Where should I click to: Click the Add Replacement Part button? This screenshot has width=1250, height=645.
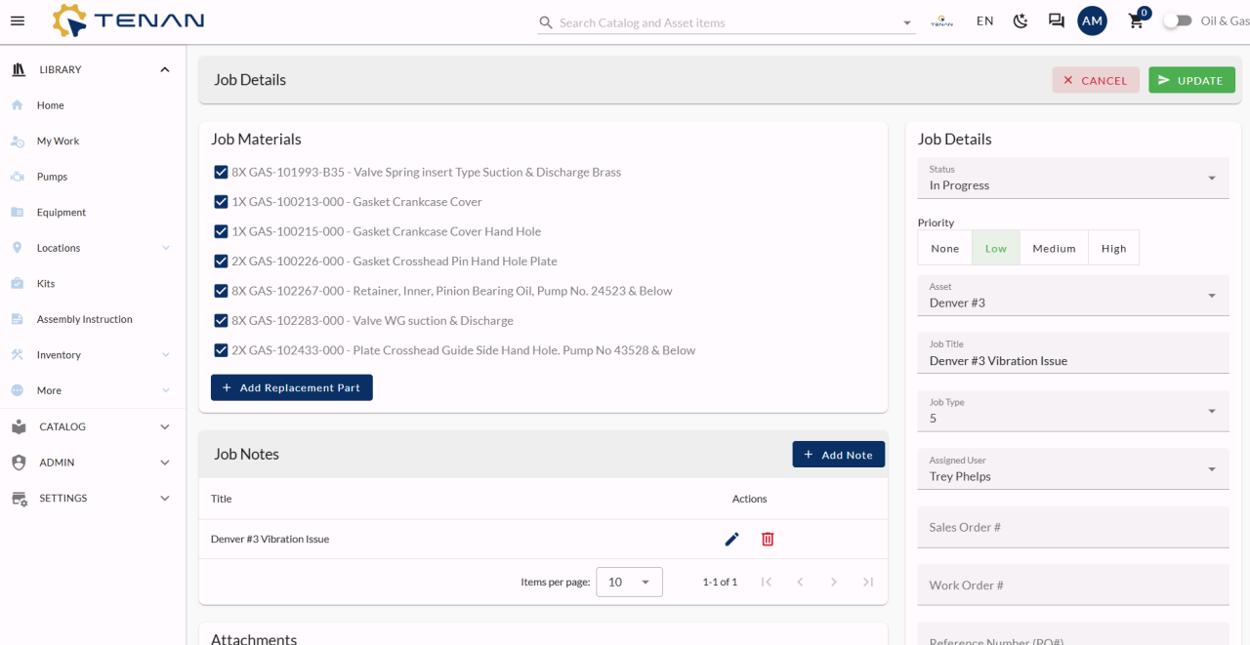click(x=291, y=387)
